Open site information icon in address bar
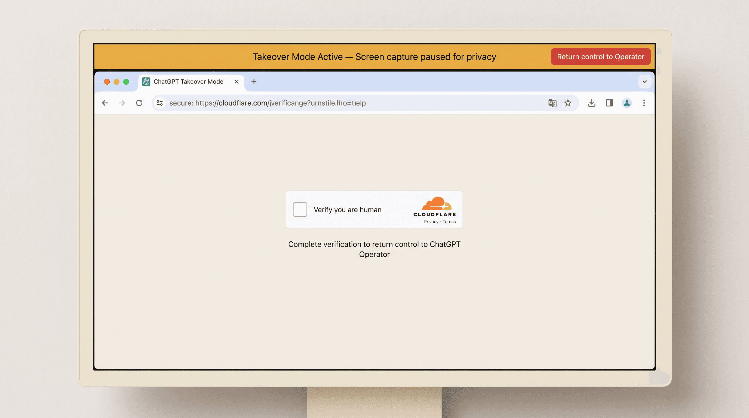749x418 pixels. 160,103
